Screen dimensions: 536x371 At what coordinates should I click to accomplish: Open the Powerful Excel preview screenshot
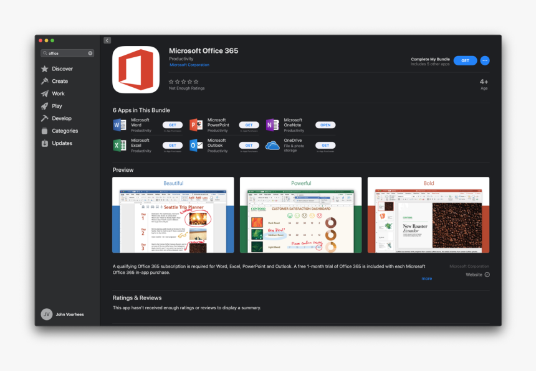(x=301, y=215)
